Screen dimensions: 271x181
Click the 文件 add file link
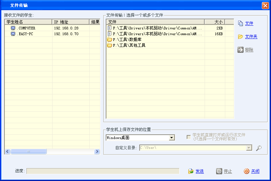click(249, 23)
